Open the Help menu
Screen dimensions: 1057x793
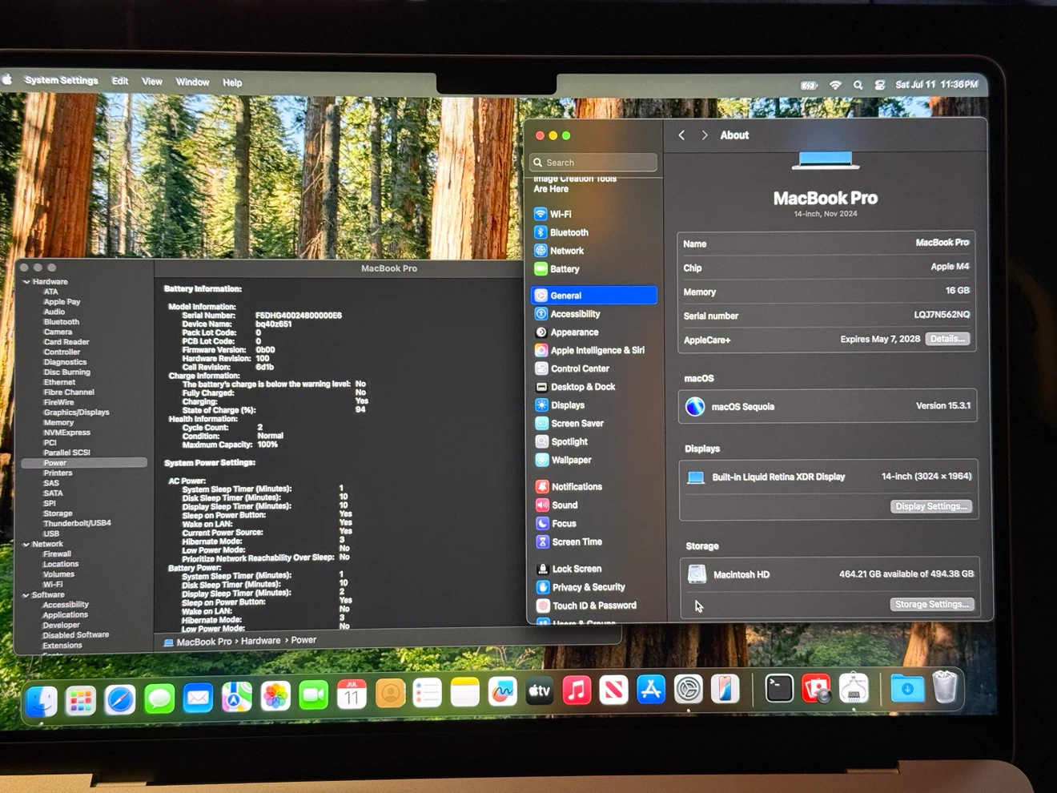[232, 83]
